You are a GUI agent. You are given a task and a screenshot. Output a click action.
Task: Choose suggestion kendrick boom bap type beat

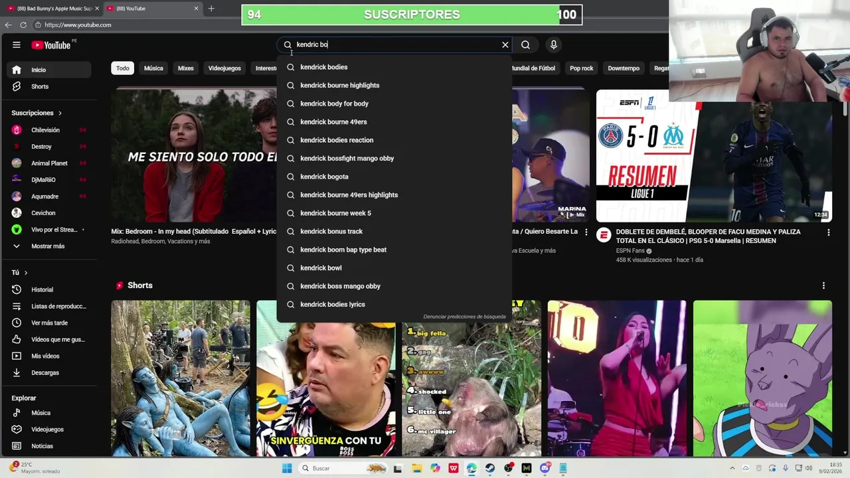tap(394, 250)
